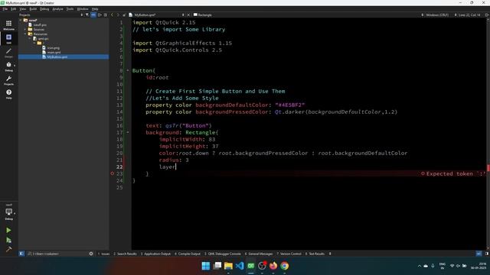Viewport: 490px width, 275px height.
Task: Click the Line 22, Col 14 indicator
Action: pos(469,15)
